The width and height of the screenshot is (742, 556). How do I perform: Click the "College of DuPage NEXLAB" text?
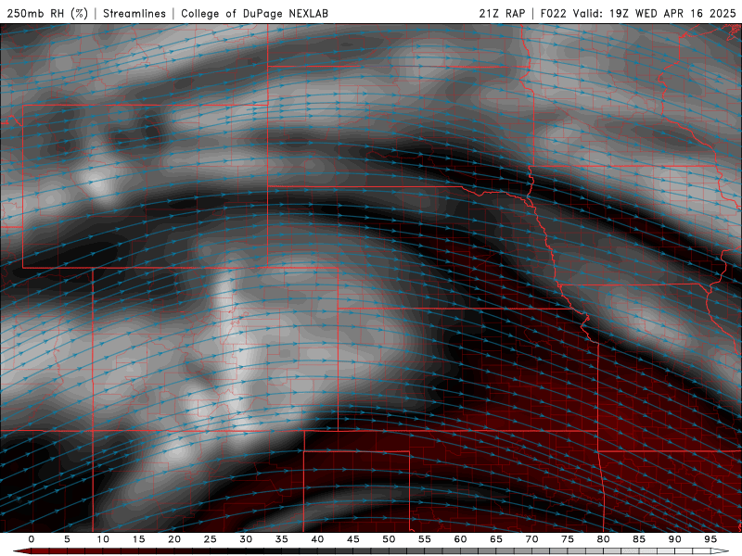pyautogui.click(x=254, y=13)
